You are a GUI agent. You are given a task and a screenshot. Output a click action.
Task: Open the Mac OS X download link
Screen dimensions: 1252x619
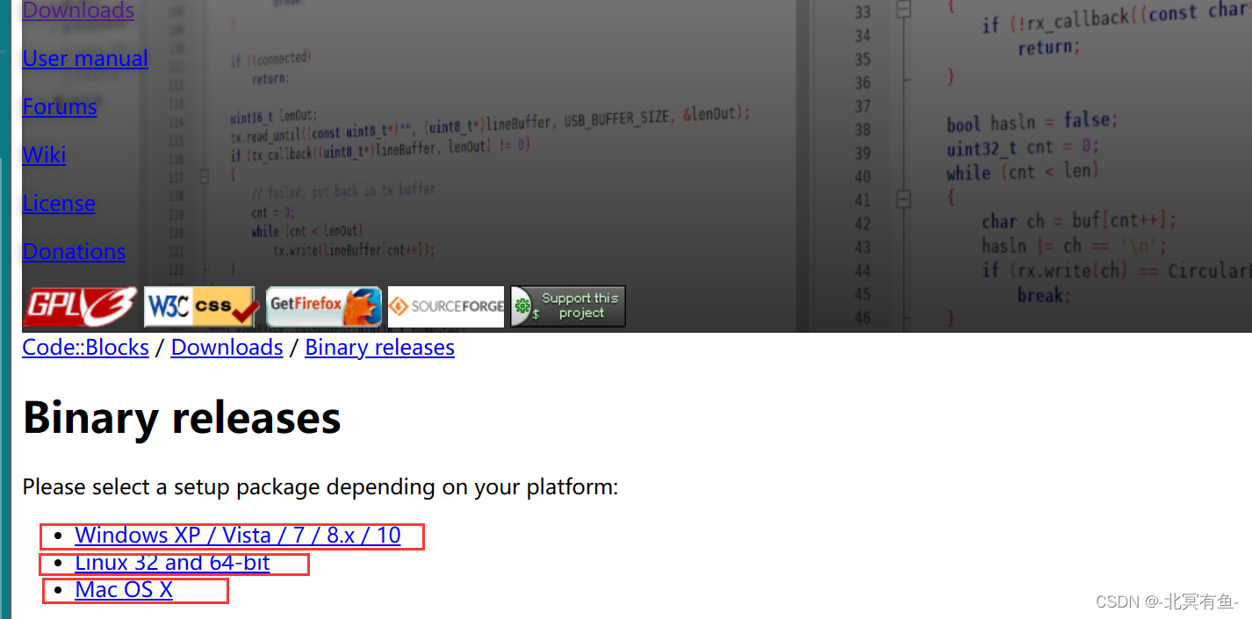pyautogui.click(x=124, y=590)
